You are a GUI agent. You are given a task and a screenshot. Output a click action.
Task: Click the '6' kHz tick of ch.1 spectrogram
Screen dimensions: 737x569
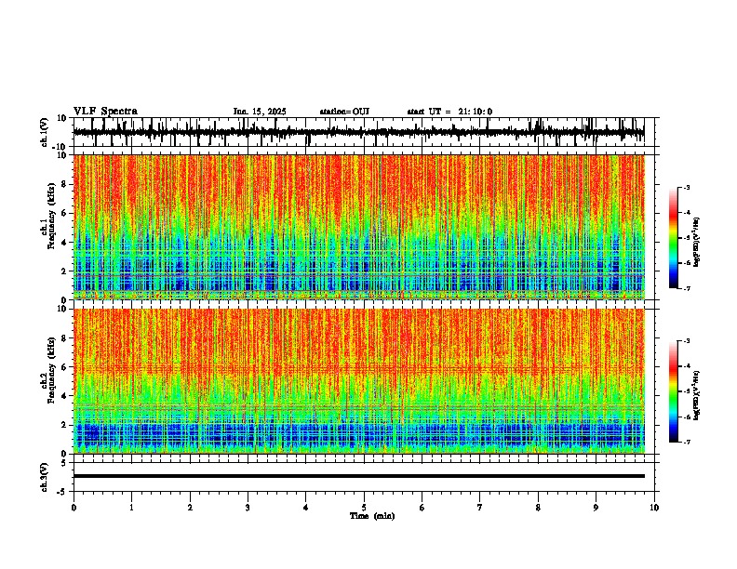click(x=64, y=213)
